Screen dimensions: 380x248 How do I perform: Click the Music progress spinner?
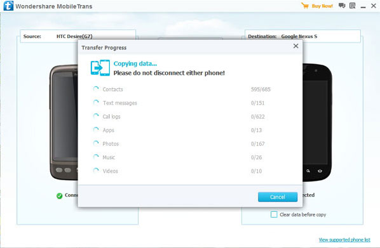pyautogui.click(x=96, y=157)
